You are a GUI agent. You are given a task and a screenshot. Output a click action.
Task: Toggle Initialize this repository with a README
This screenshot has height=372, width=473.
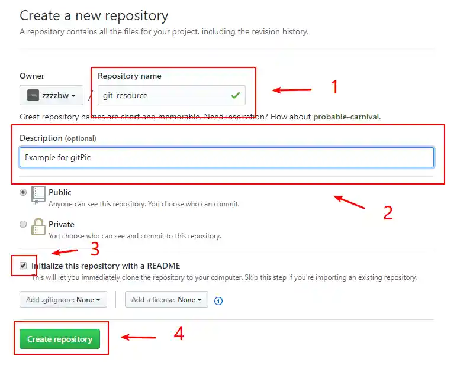(23, 266)
